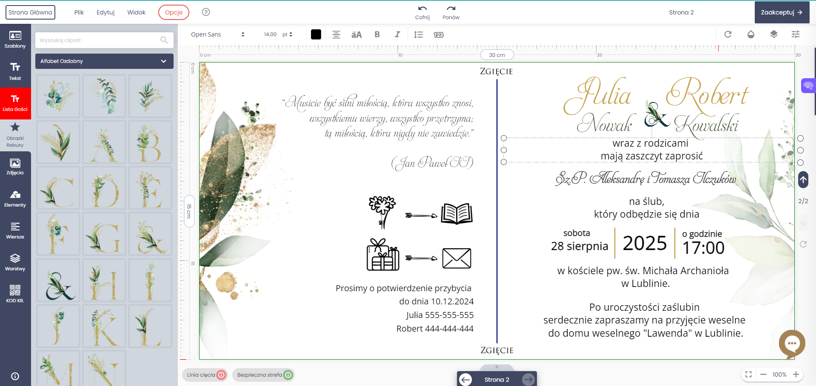The width and height of the screenshot is (816, 386).
Task: Click the Cofnij undo arrow
Action: [x=422, y=12]
